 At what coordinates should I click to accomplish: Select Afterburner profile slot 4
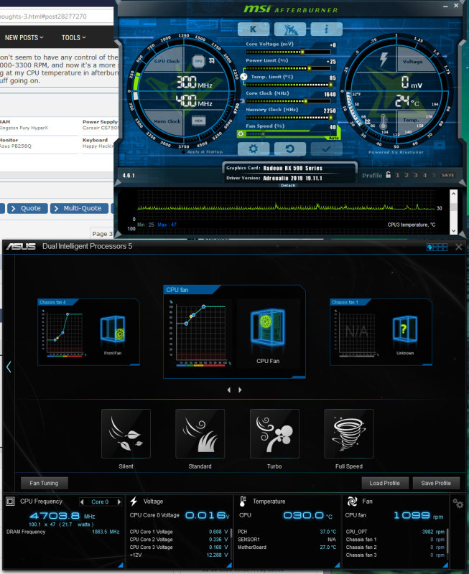tap(425, 175)
